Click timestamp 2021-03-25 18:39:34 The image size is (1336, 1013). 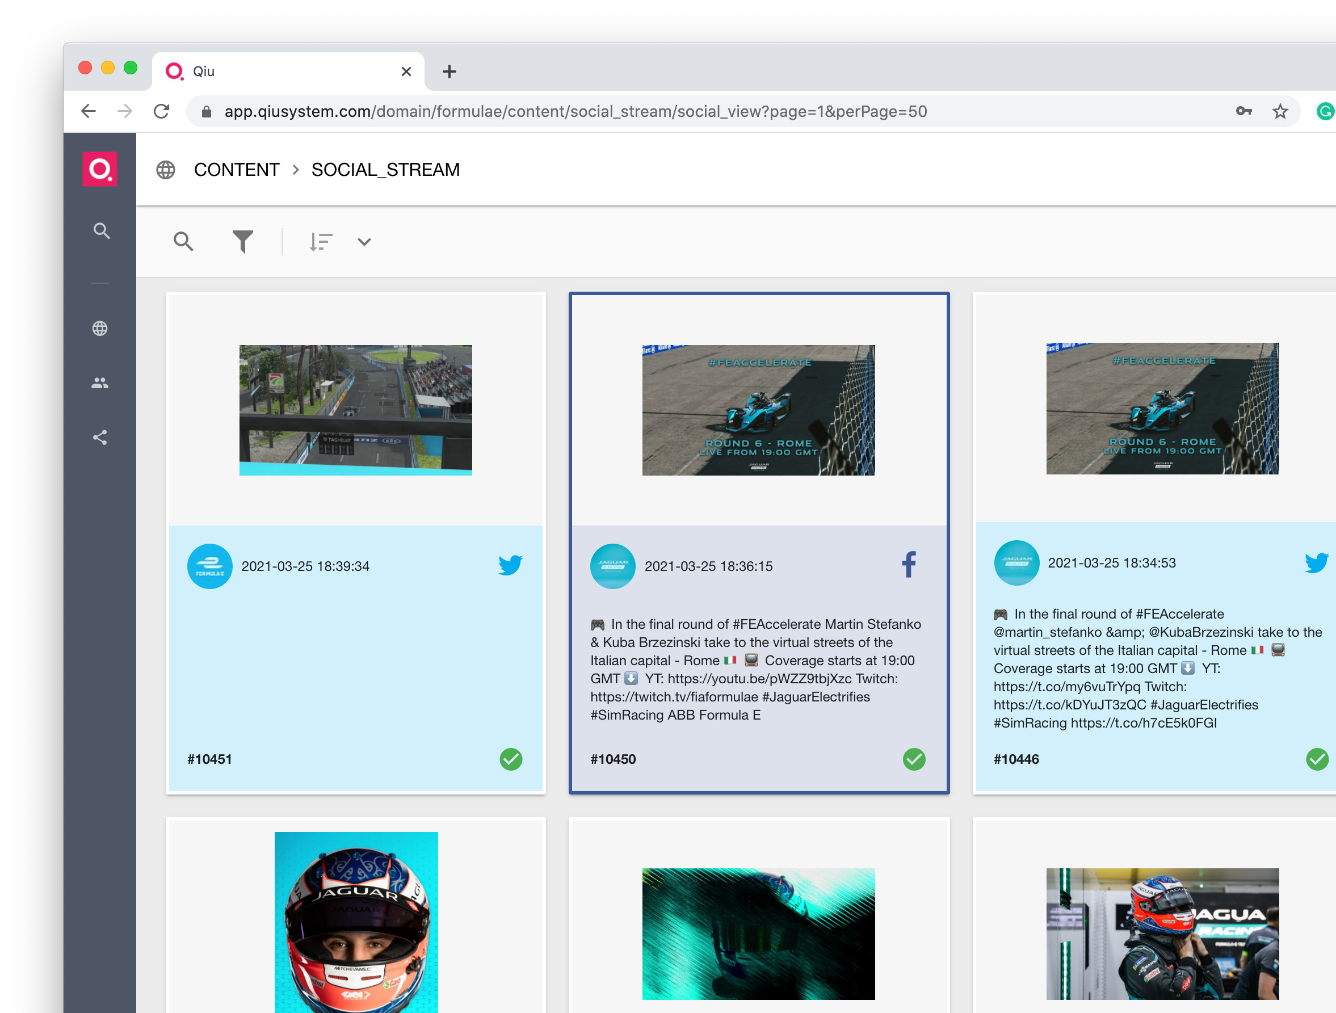pyautogui.click(x=305, y=566)
